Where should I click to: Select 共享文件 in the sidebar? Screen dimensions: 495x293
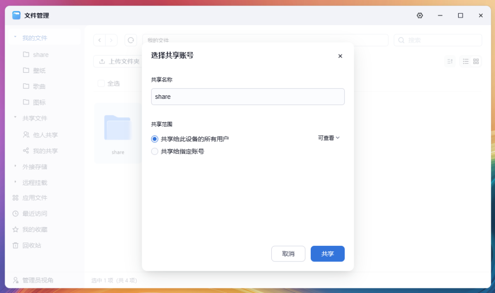click(x=35, y=118)
